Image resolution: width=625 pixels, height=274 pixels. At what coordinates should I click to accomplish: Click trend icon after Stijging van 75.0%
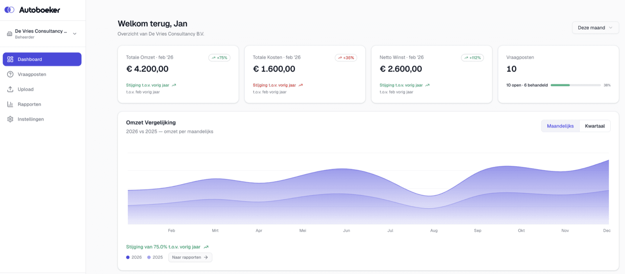206,247
